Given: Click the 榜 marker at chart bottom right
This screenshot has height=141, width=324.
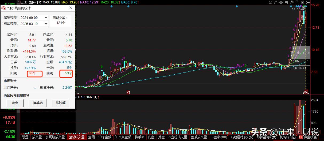Looking at the screenshot, I should [x=306, y=92].
